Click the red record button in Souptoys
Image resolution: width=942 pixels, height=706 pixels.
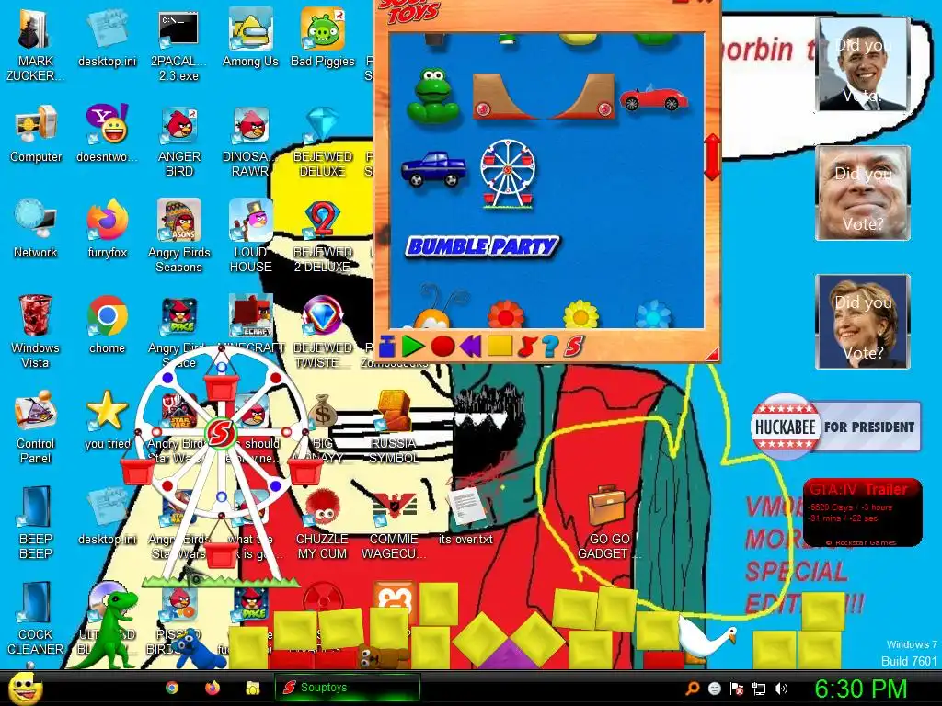click(442, 347)
